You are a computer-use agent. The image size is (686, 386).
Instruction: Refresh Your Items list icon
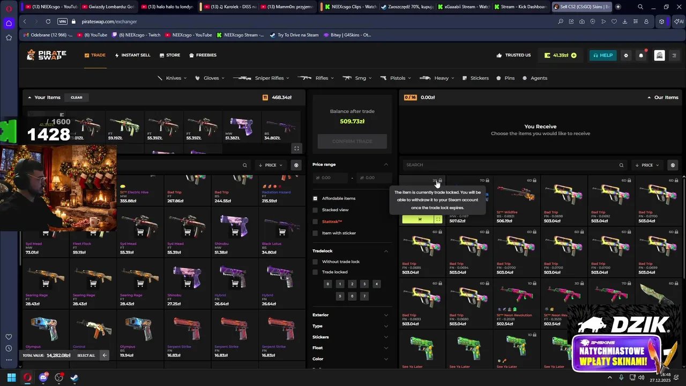coord(296,165)
